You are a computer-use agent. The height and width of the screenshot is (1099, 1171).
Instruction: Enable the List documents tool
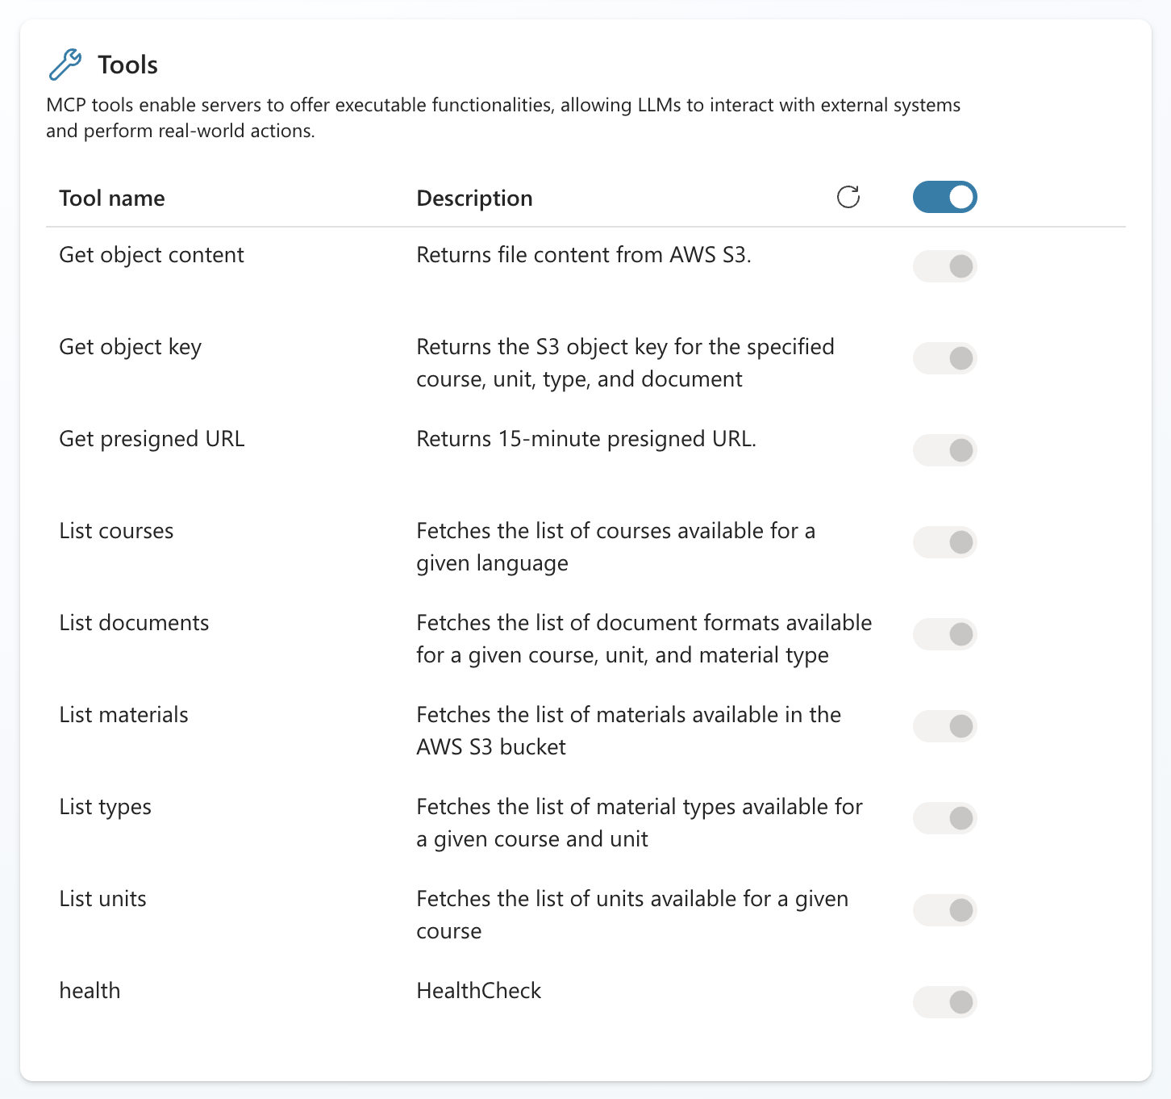[x=944, y=633]
